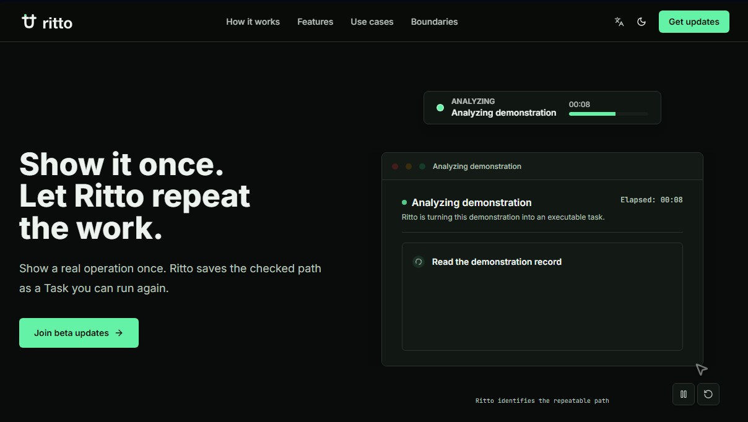This screenshot has height=422, width=748.
Task: Open the language translation switcher icon
Action: coord(619,22)
